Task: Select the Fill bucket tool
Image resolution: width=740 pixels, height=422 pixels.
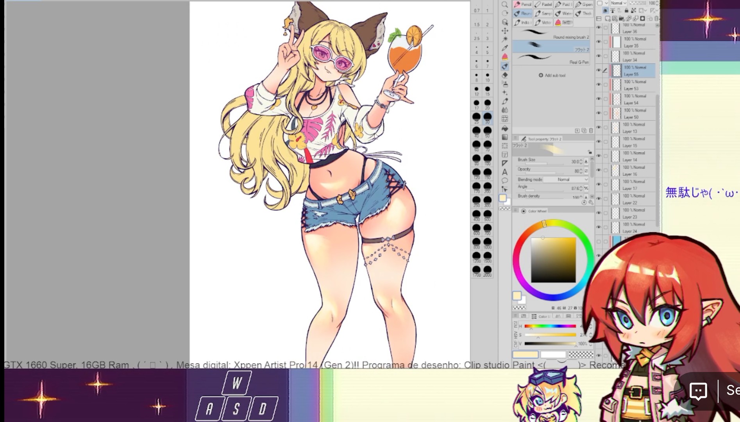Action: 505,129
